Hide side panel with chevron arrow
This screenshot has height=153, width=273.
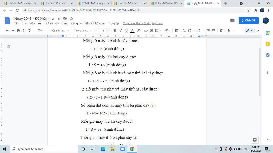tap(267, 139)
